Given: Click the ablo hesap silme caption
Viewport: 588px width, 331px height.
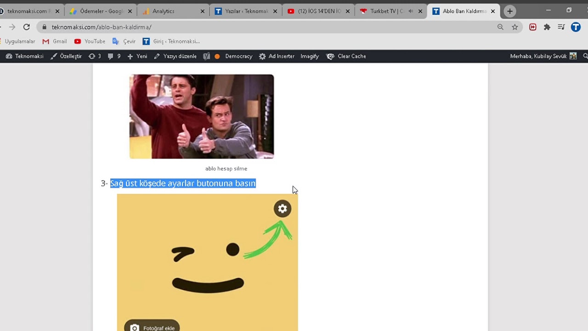Looking at the screenshot, I should click(226, 169).
